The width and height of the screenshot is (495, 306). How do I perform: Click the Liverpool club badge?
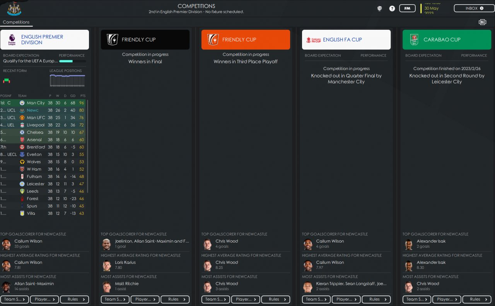[22, 125]
